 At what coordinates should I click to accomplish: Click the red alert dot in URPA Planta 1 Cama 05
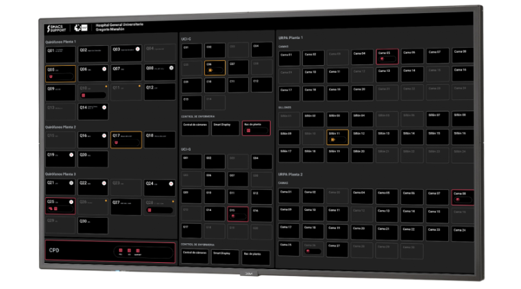click(381, 59)
